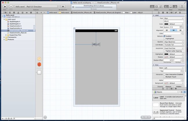
Task: Show the Issue navigator warning icon
Action: (x=18, y=13)
